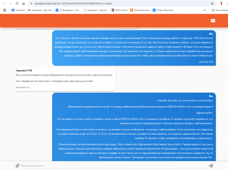Viewport: 228px width, 170px height.
Task: Navigate back to previous page
Action: (3, 3)
